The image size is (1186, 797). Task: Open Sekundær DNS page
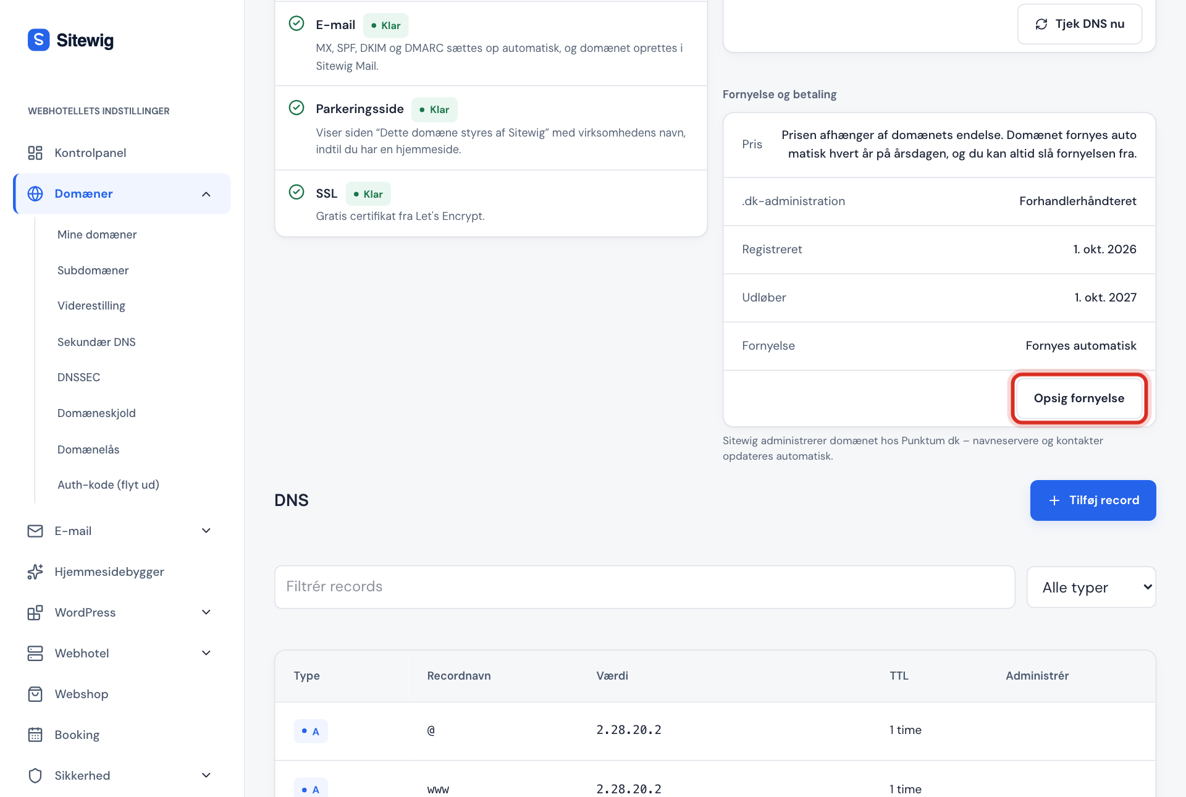(x=96, y=342)
